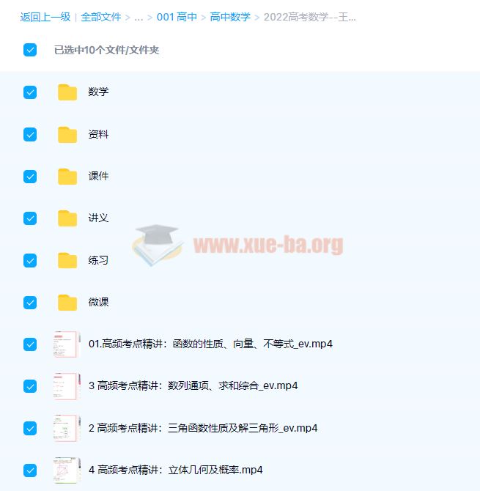Click the 练习 folder icon
480x491 pixels.
67,260
